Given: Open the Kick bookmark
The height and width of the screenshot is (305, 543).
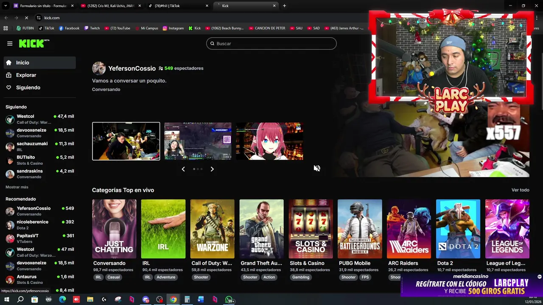Looking at the screenshot, I should coord(195,28).
